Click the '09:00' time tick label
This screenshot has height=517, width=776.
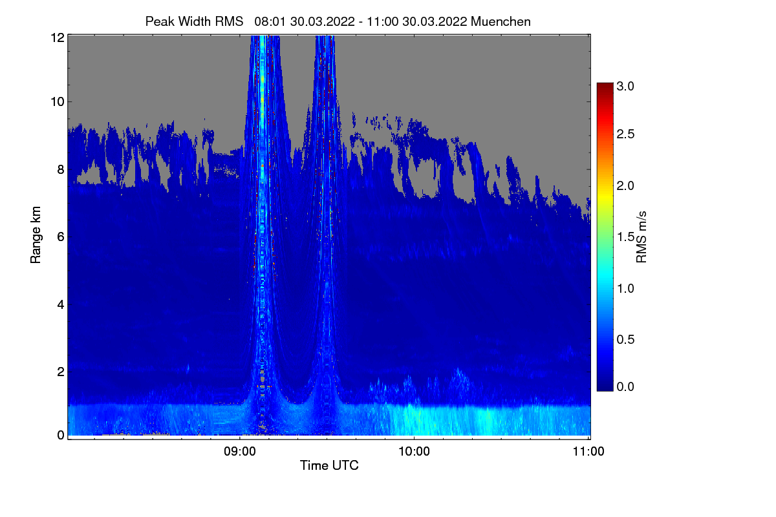240,452
